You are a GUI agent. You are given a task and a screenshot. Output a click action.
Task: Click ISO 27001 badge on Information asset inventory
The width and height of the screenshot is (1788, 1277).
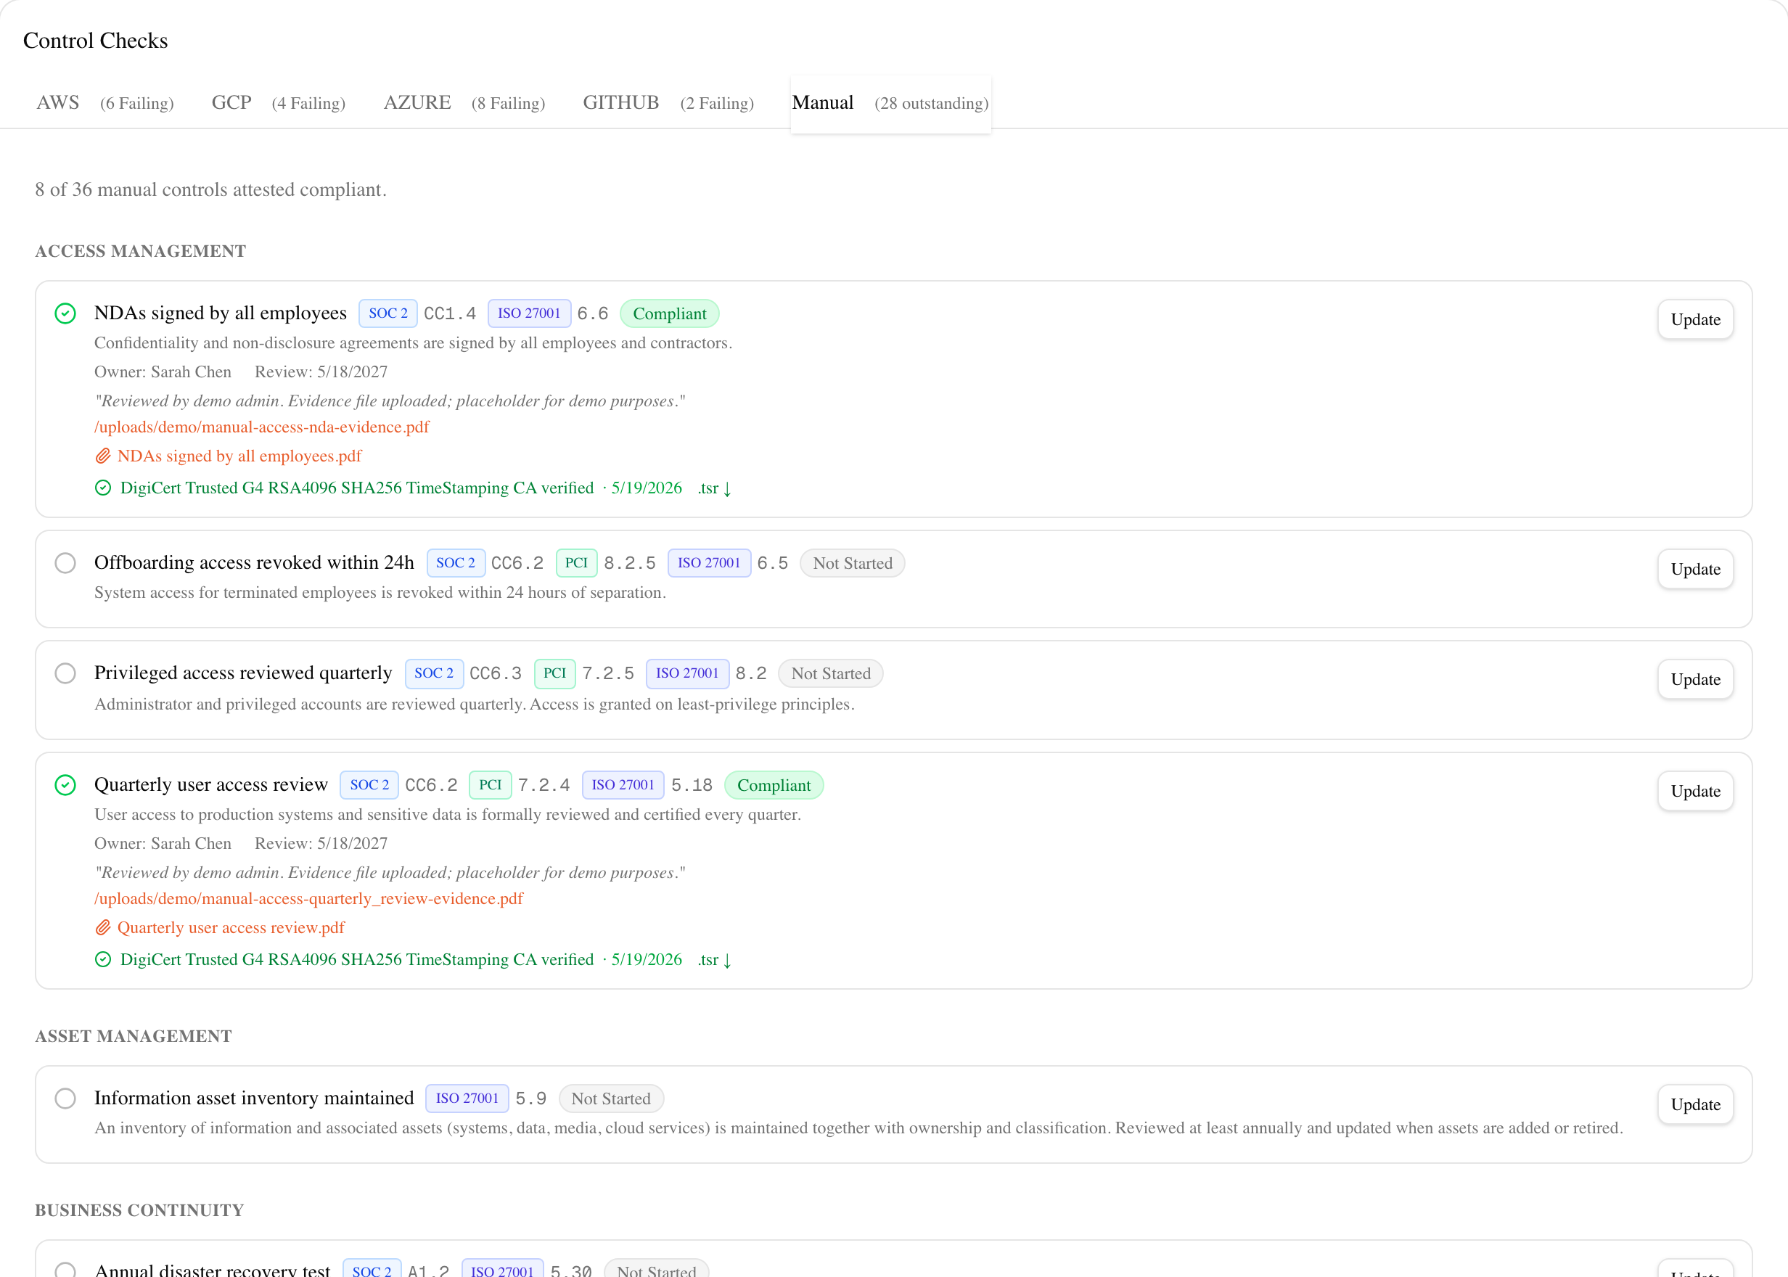(x=467, y=1099)
